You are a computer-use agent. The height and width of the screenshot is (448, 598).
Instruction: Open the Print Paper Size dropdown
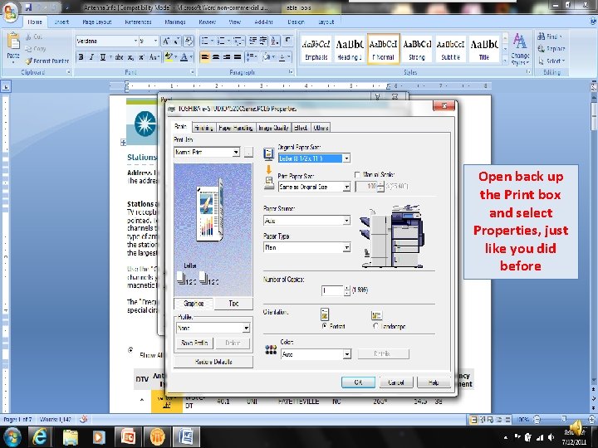point(346,187)
